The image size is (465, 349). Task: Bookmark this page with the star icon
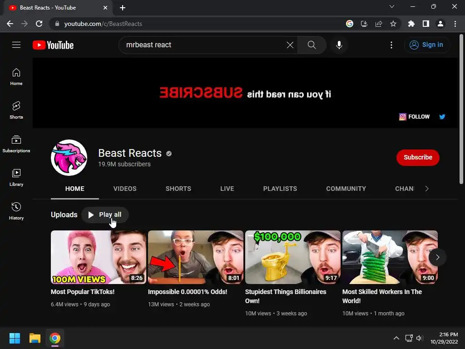tap(393, 24)
